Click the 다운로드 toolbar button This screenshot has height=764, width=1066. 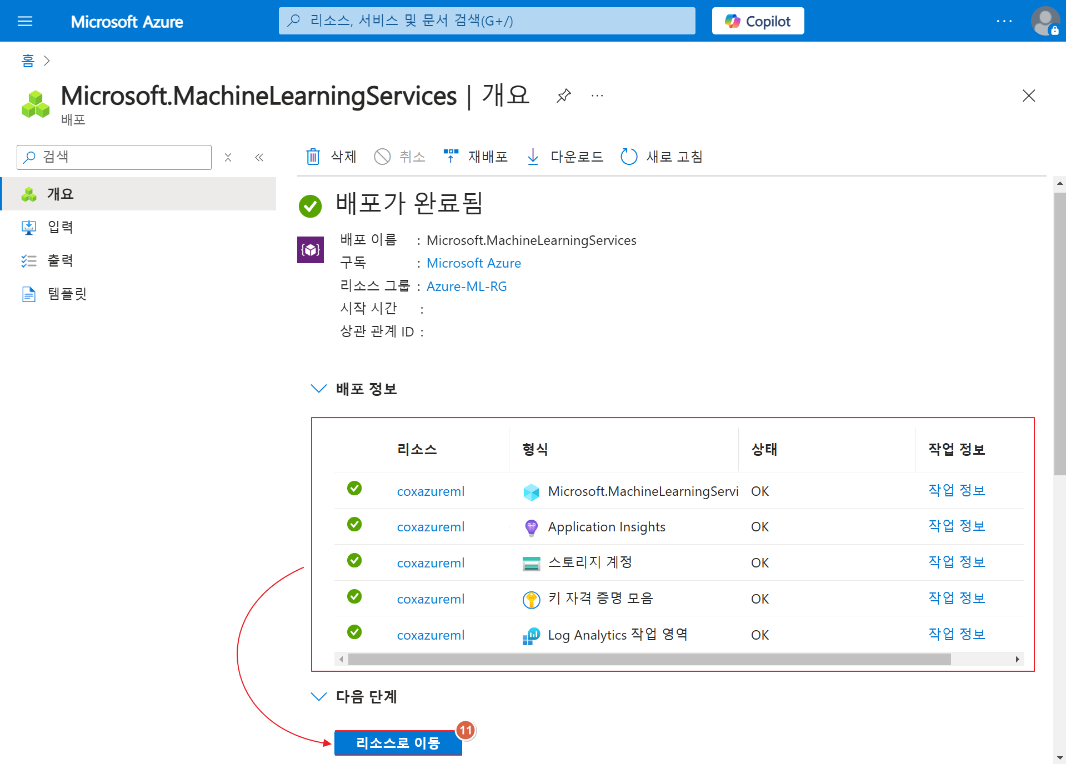(564, 157)
